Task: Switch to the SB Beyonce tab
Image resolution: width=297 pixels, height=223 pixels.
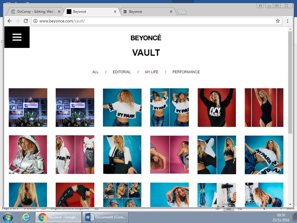Action: [146, 12]
